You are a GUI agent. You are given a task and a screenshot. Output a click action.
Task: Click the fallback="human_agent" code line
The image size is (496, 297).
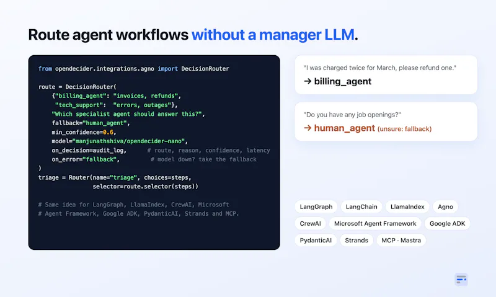(x=91, y=123)
